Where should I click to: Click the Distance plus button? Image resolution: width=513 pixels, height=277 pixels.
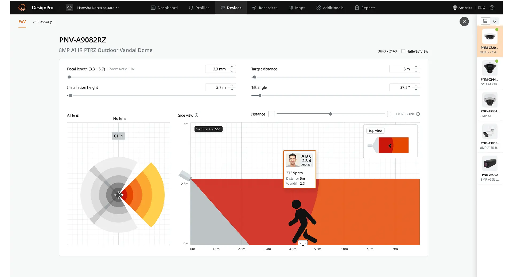click(390, 114)
